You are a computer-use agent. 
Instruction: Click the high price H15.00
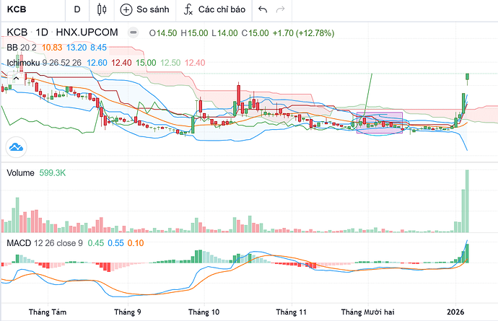tap(194, 33)
